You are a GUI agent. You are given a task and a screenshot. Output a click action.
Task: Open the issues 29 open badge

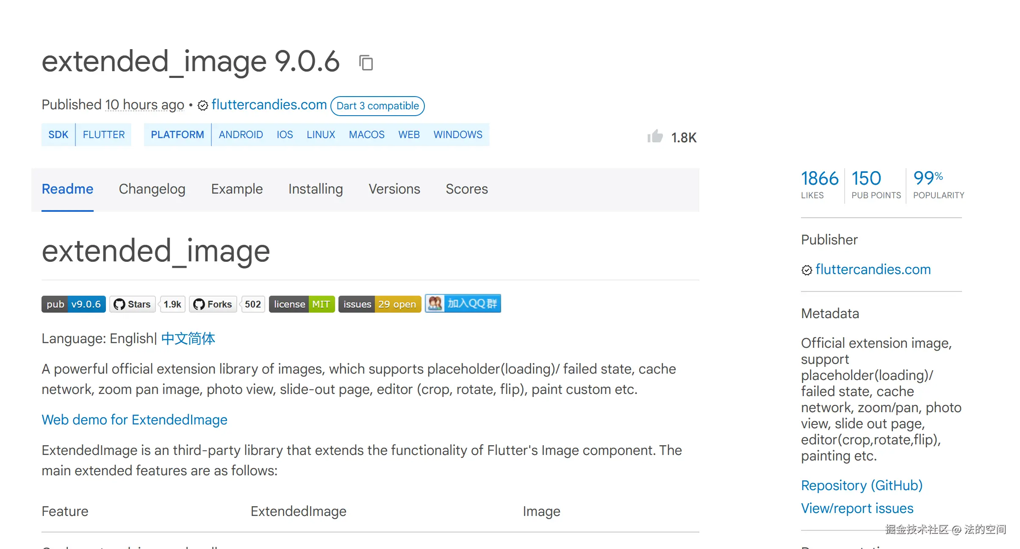coord(380,304)
